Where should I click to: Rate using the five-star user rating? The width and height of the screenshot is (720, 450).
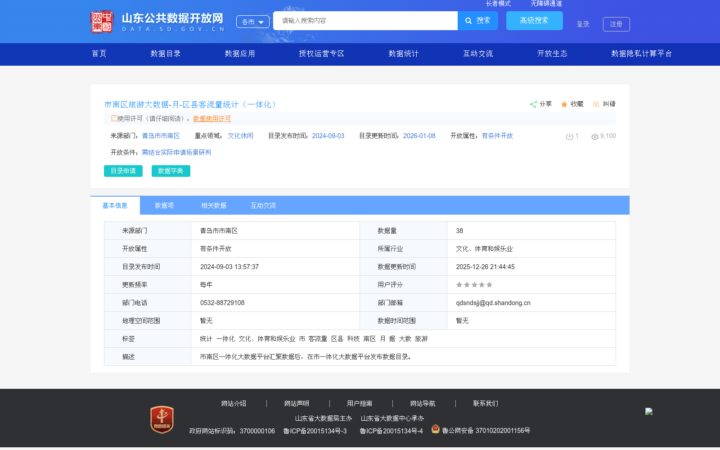pyautogui.click(x=474, y=285)
